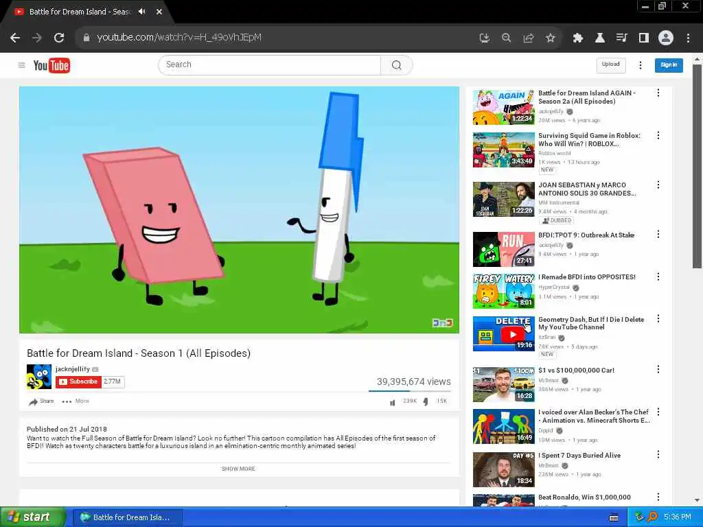Viewport: 703px width, 527px height.
Task: Click the lock icon in address bar
Action: [x=87, y=38]
